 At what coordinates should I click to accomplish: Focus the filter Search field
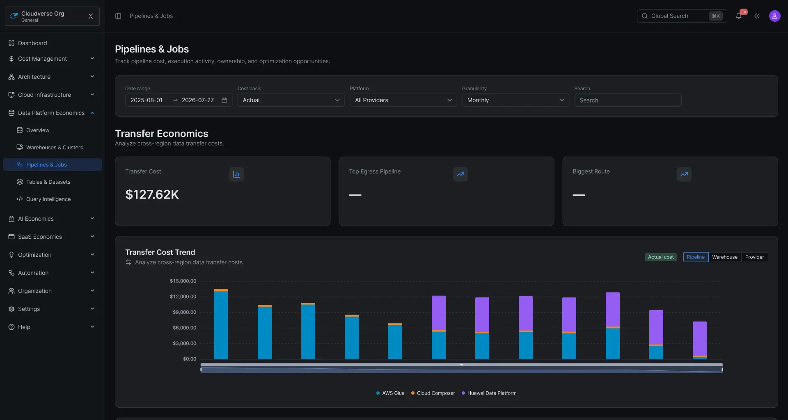point(628,100)
